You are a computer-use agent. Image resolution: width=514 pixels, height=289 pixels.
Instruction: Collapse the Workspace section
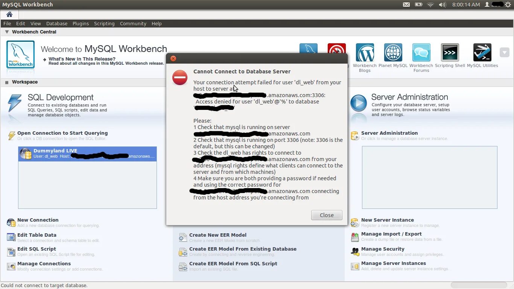point(7,82)
